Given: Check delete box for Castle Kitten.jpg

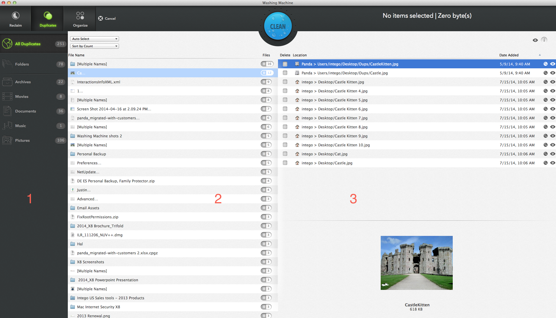Looking at the screenshot, I should click(x=285, y=82).
